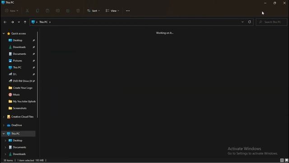Click the Search This PC field
The image size is (289, 163).
271,22
